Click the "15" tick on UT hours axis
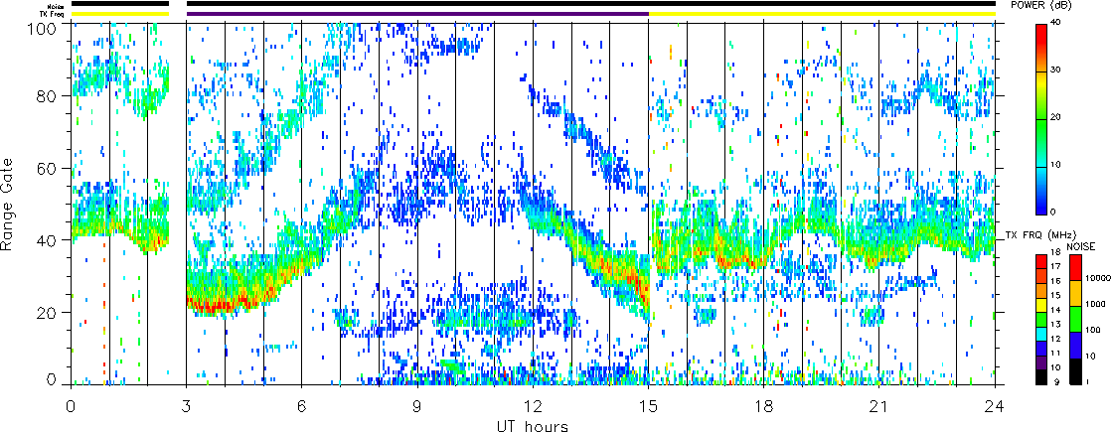This screenshot has width=1111, height=432. pyautogui.click(x=648, y=406)
